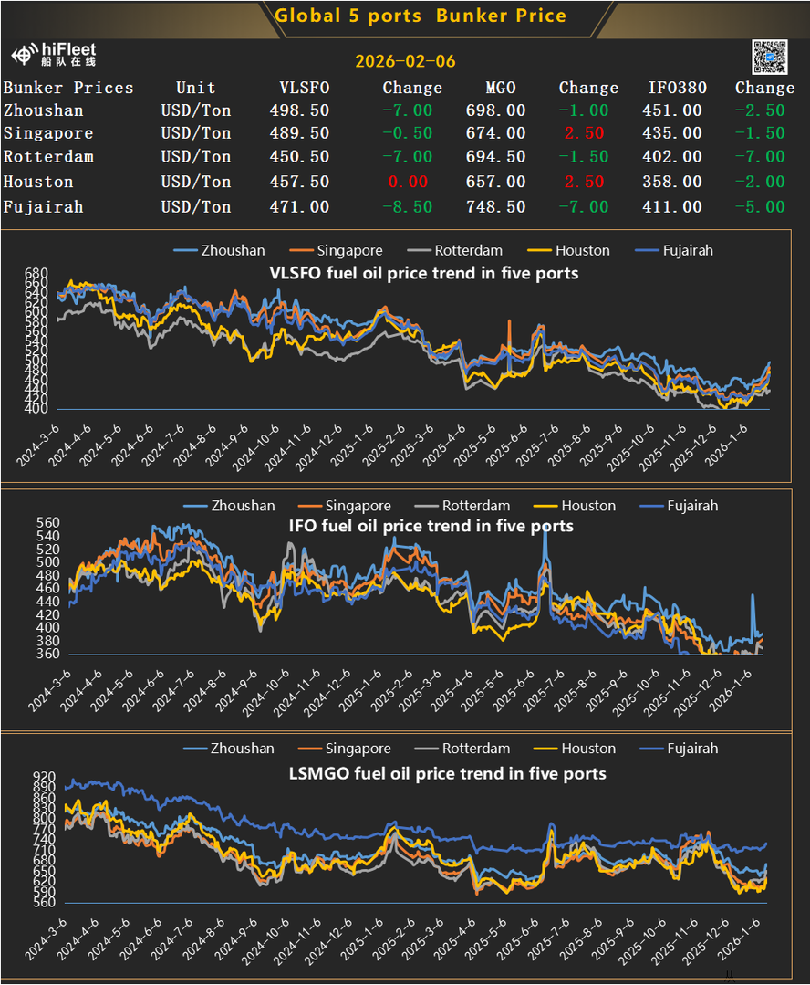Click the hiFleet logo icon
Image resolution: width=810 pixels, height=985 pixels.
[25, 54]
